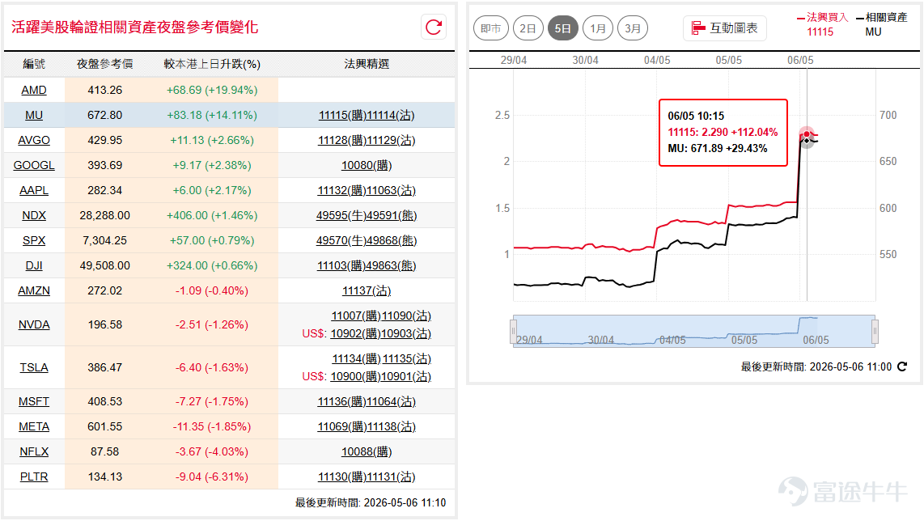This screenshot has height=521, width=924.
Task: Refresh the overnight reference price table
Action: 434,28
